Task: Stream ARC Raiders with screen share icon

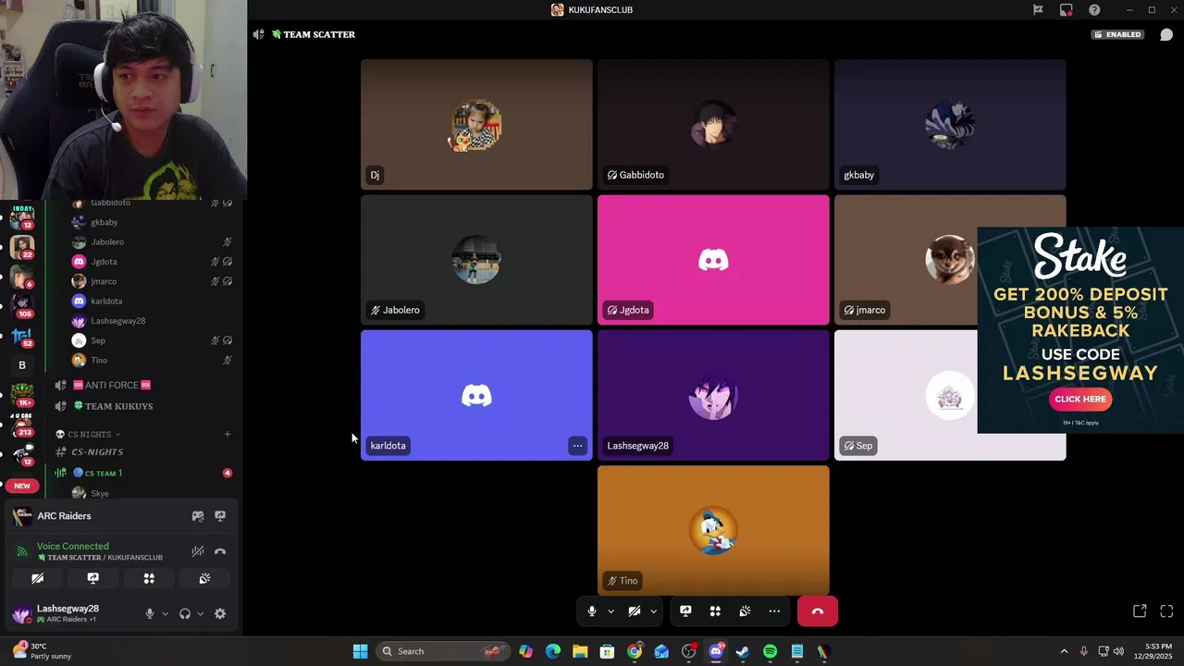Action: tap(220, 516)
